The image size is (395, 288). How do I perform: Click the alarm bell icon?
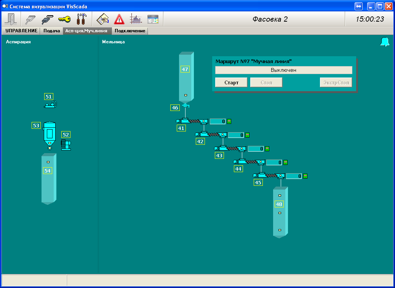(385, 42)
